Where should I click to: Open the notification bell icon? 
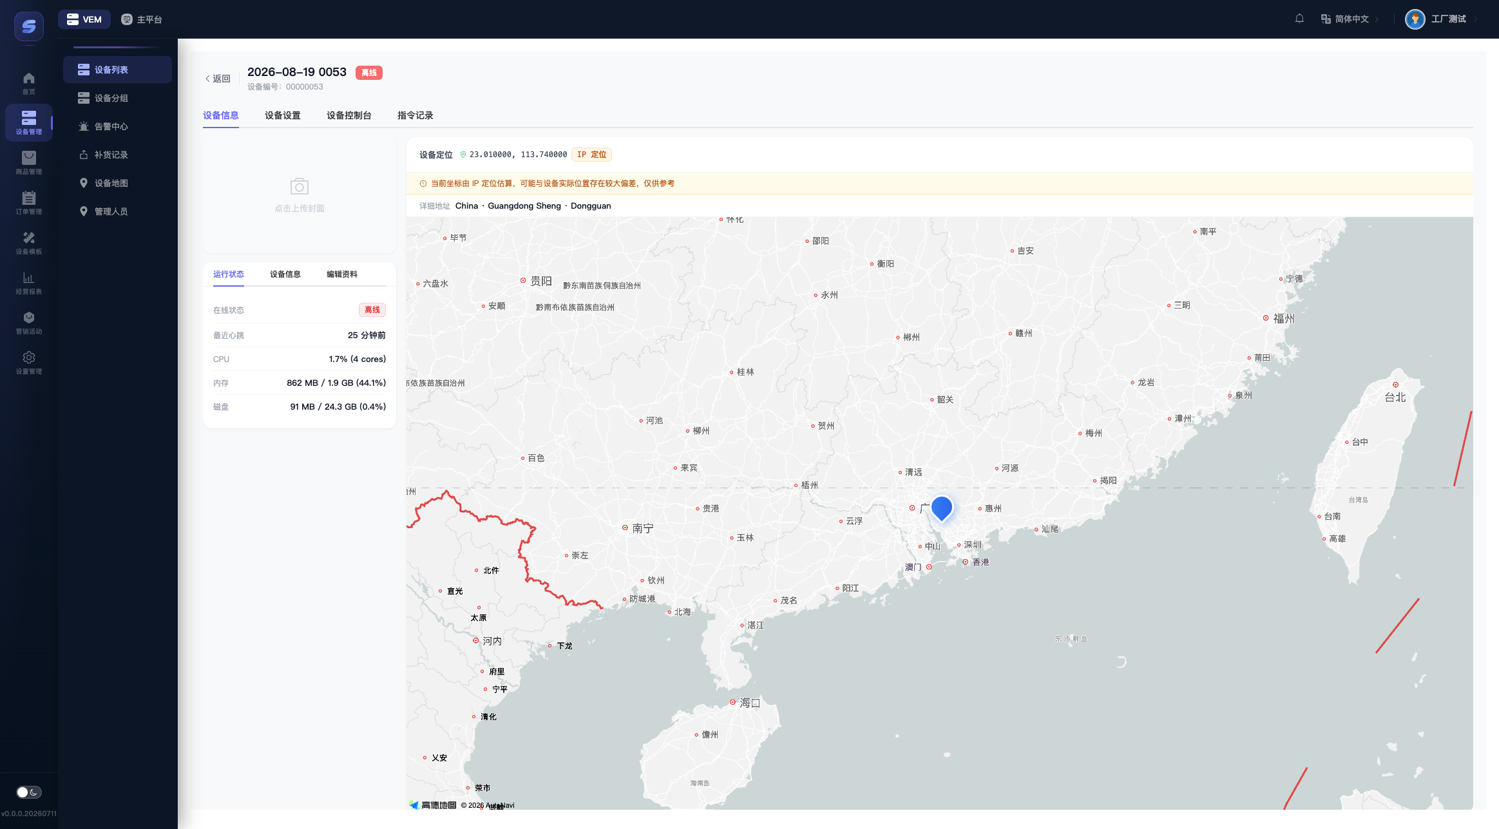coord(1299,19)
